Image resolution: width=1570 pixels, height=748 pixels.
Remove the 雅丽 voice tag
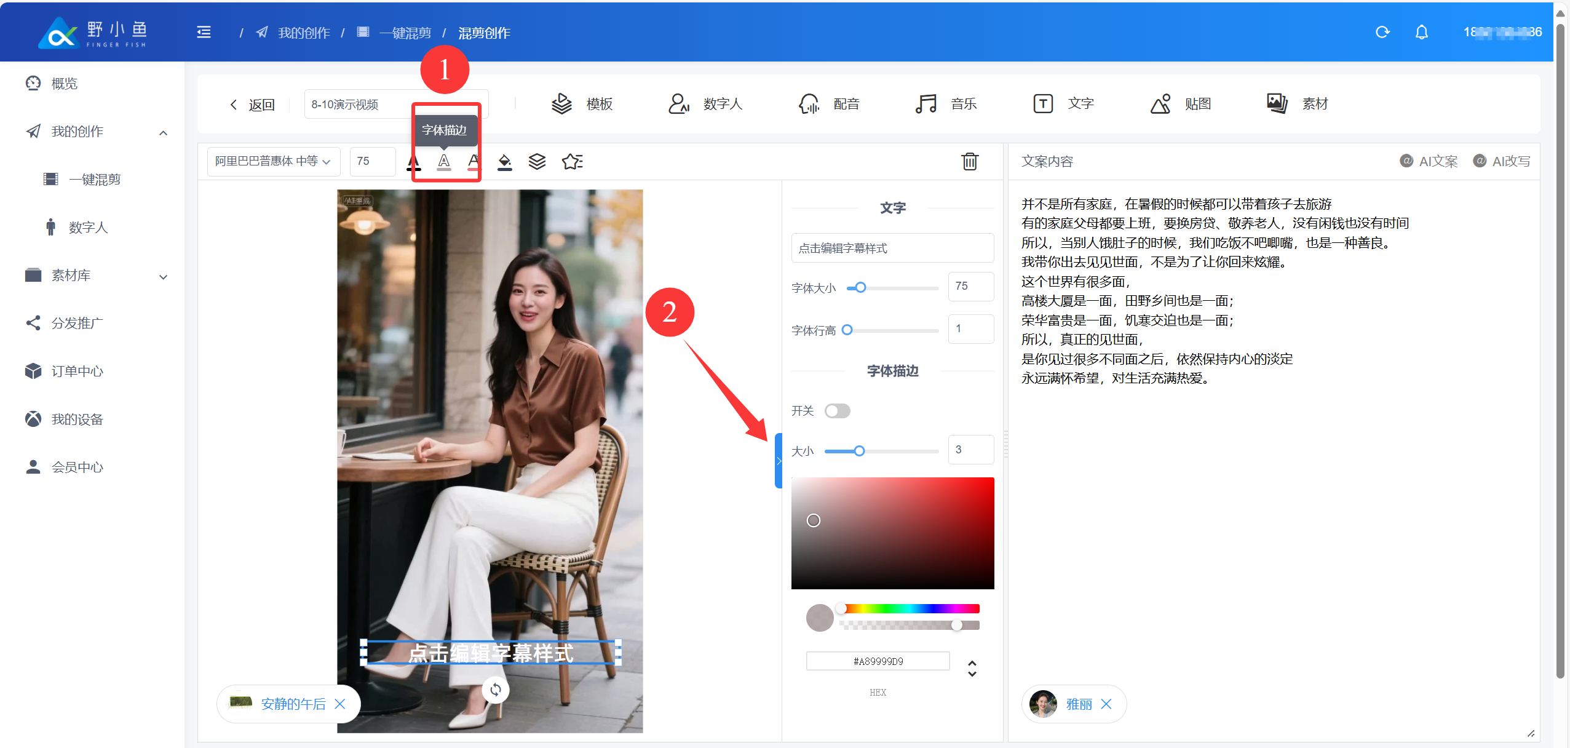click(x=1106, y=704)
